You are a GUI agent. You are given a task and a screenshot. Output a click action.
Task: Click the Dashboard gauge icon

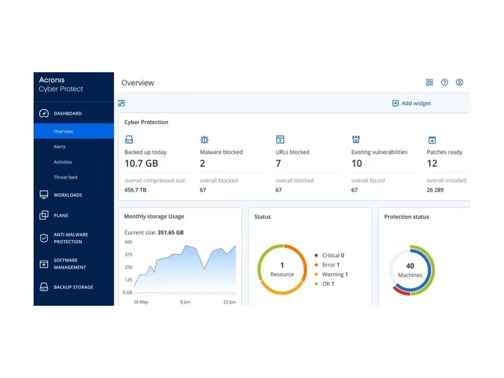(x=44, y=113)
